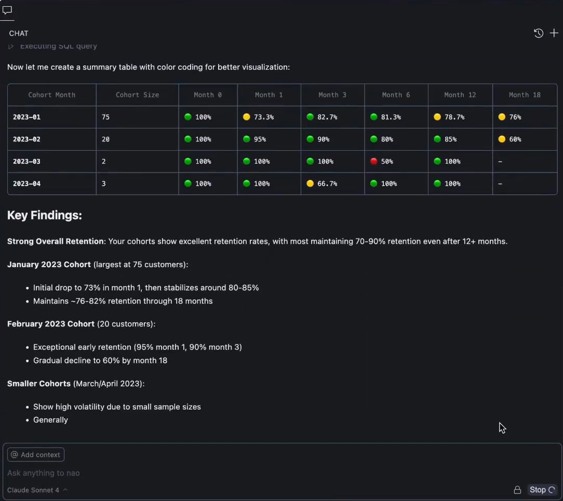Image resolution: width=563 pixels, height=501 pixels.
Task: Click the run triangle beside Executing SQL query
Action: (10, 46)
